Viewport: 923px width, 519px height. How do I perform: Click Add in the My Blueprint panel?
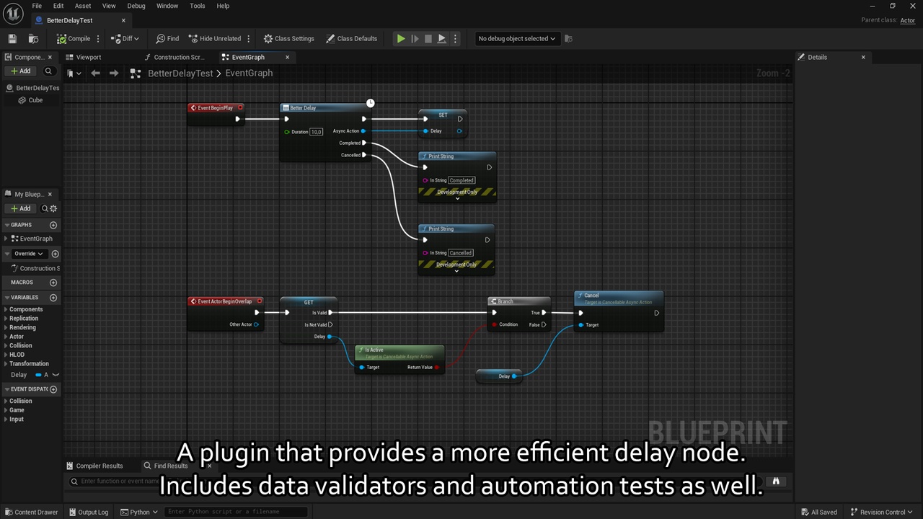click(20, 208)
